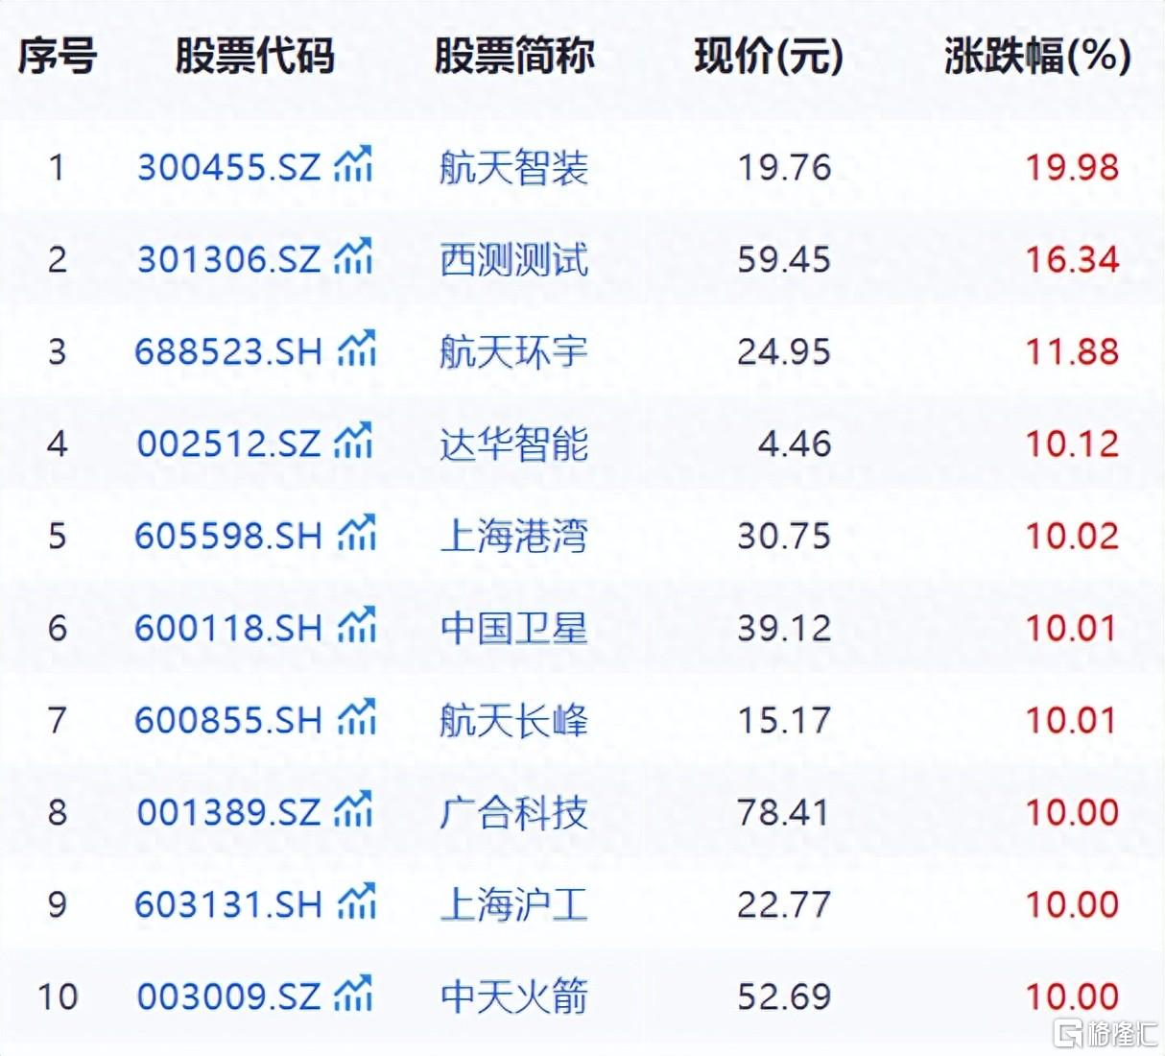The width and height of the screenshot is (1165, 1056).
Task: Click stock name 中天火箭
Action: coord(513,997)
